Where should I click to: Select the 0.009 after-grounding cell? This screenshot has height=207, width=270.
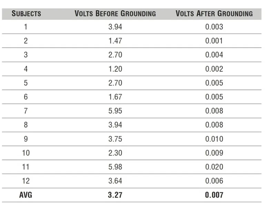click(214, 153)
